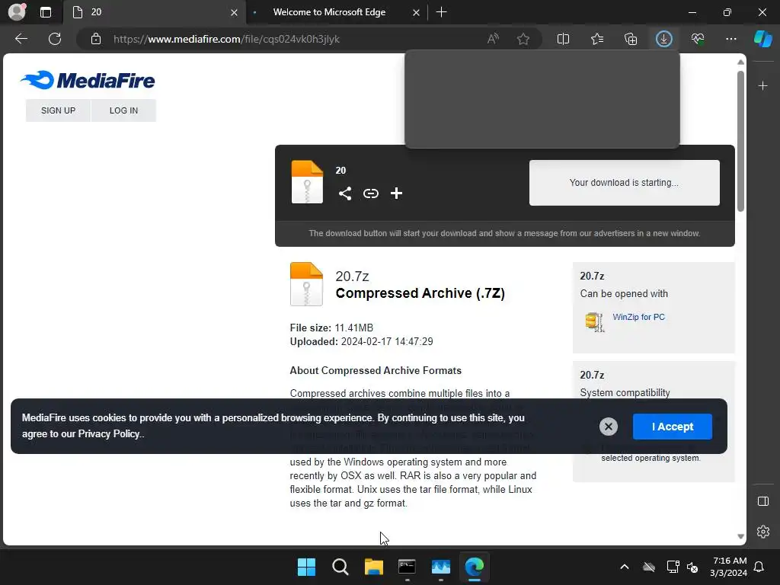Click the file icon beside 20.7z heading
This screenshot has width=780, height=585.
click(x=306, y=284)
